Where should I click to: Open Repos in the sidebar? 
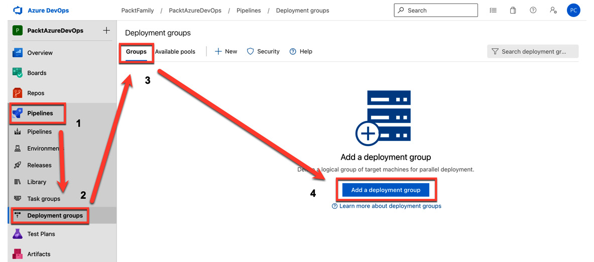pyautogui.click(x=36, y=93)
